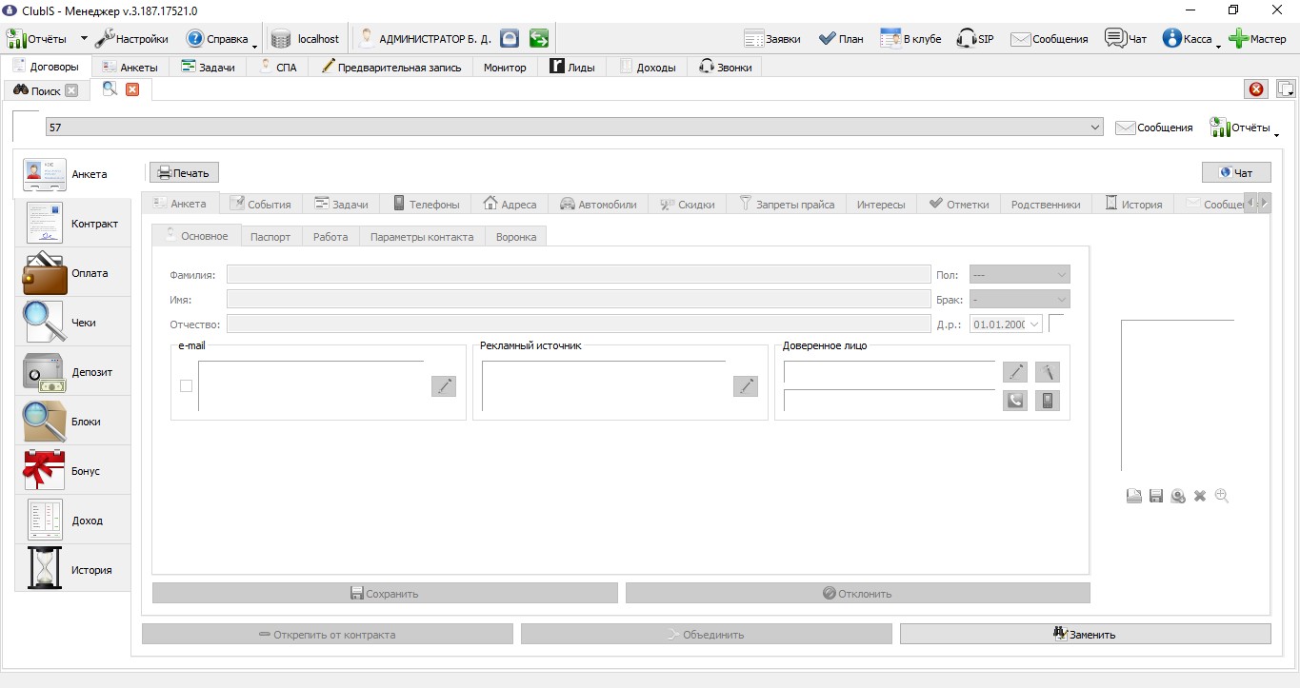Click the load photo file icon
Viewport: 1300px width, 688px height.
pos(1134,496)
